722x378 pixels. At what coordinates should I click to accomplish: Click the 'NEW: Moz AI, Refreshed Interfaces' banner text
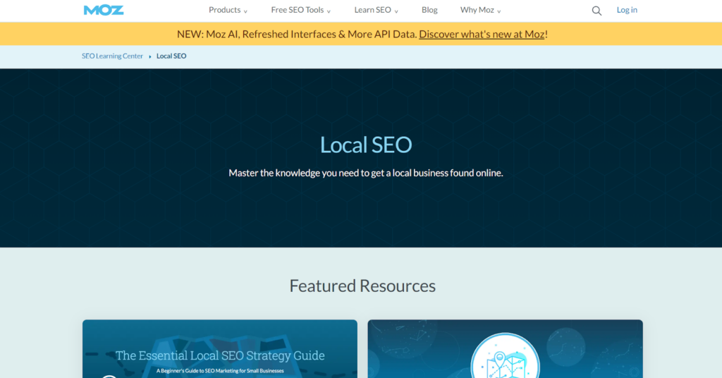point(297,34)
